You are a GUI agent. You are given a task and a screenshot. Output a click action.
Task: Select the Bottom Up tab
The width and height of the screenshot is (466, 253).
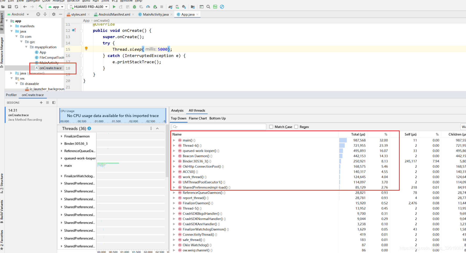pyautogui.click(x=217, y=118)
